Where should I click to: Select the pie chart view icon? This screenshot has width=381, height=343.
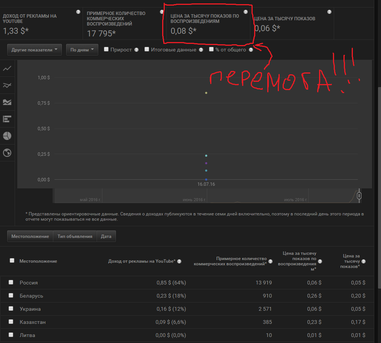click(x=7, y=136)
